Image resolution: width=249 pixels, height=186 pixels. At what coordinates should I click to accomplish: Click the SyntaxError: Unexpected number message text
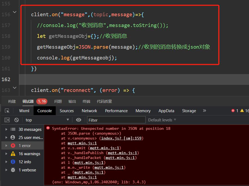pos(111,128)
